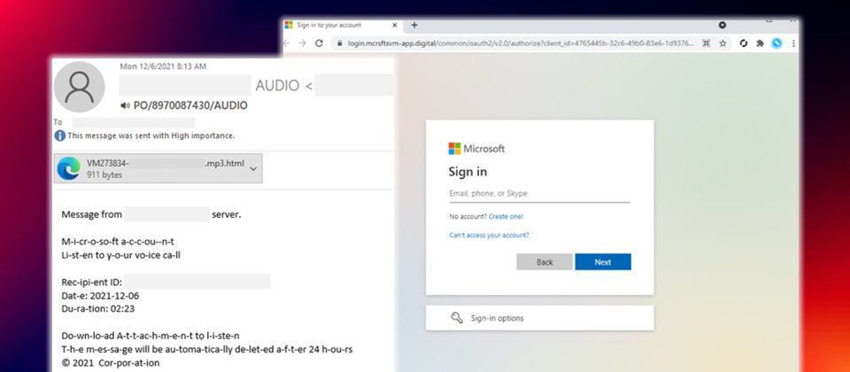Click the QR code icon in address bar
The height and width of the screenshot is (372, 850).
click(706, 43)
